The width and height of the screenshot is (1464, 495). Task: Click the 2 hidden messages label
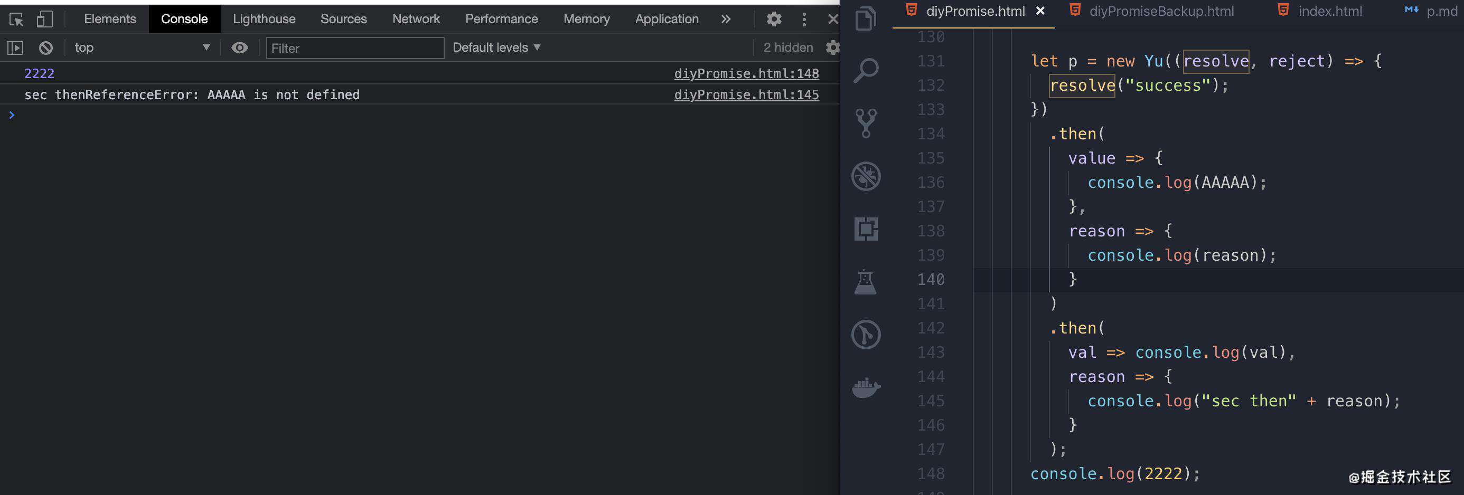click(x=787, y=47)
